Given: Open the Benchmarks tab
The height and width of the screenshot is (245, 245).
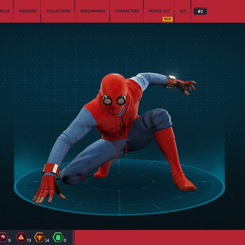Looking at the screenshot, I should click(x=93, y=11).
